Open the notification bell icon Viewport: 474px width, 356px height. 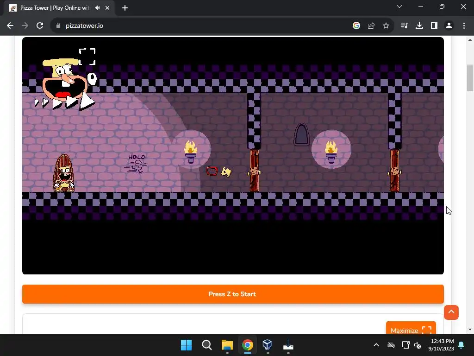click(x=462, y=345)
